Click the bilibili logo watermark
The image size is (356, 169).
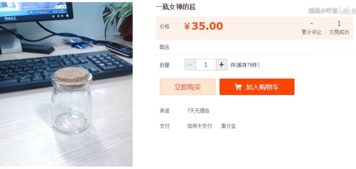click(347, 11)
